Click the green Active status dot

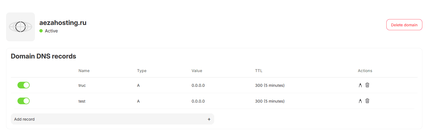click(x=41, y=31)
